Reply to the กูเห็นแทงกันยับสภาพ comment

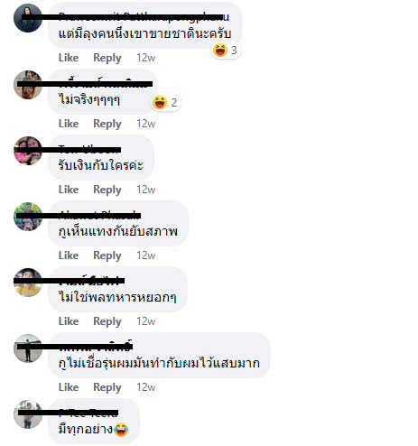tap(107, 256)
